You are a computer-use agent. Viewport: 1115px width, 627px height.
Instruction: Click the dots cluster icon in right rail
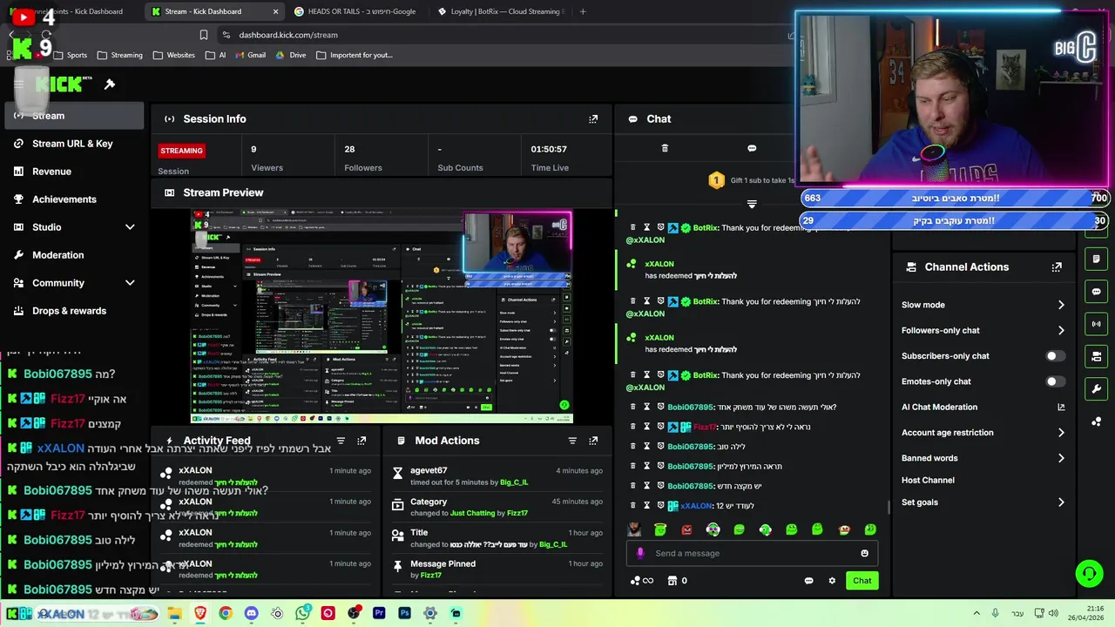click(1097, 421)
